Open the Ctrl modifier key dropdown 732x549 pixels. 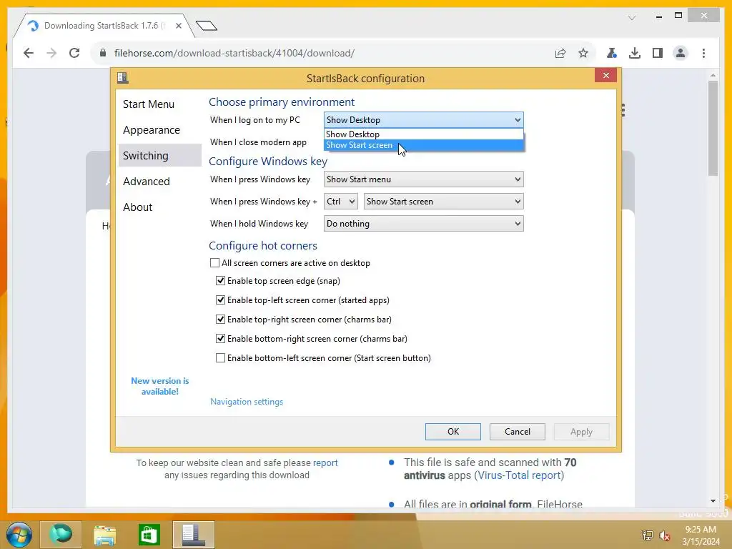(341, 202)
